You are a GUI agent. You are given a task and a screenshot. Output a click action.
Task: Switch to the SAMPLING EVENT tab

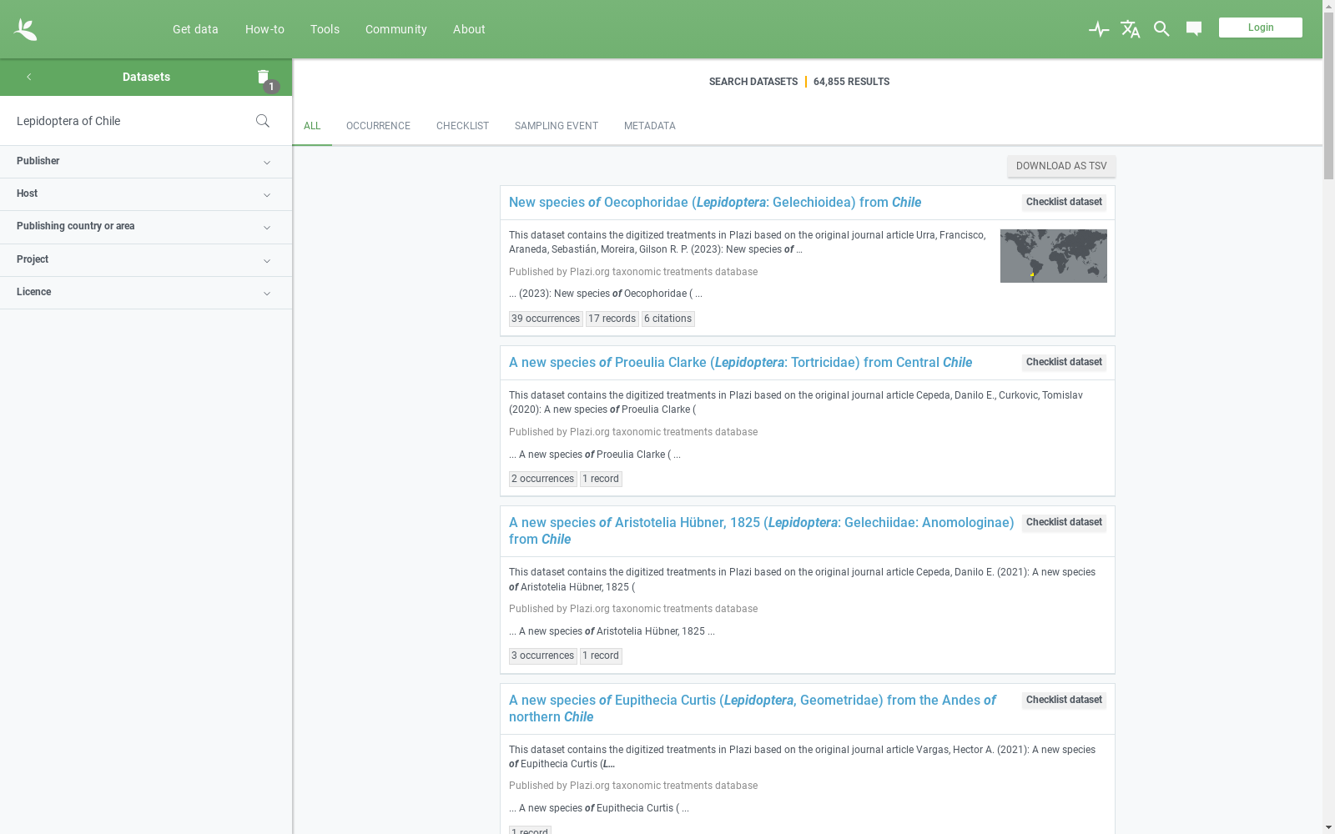click(557, 126)
